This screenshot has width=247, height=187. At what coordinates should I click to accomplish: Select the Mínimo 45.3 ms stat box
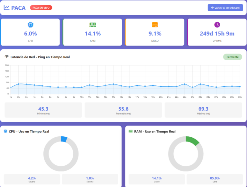coord(43,110)
